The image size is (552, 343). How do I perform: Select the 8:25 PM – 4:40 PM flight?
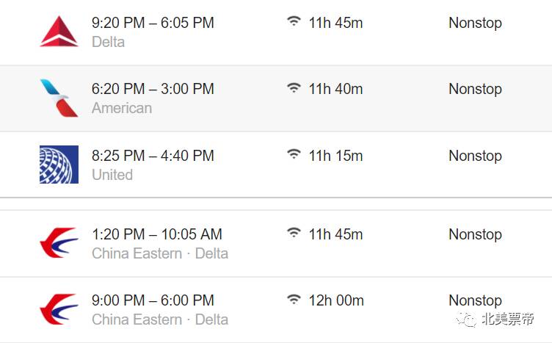276,165
